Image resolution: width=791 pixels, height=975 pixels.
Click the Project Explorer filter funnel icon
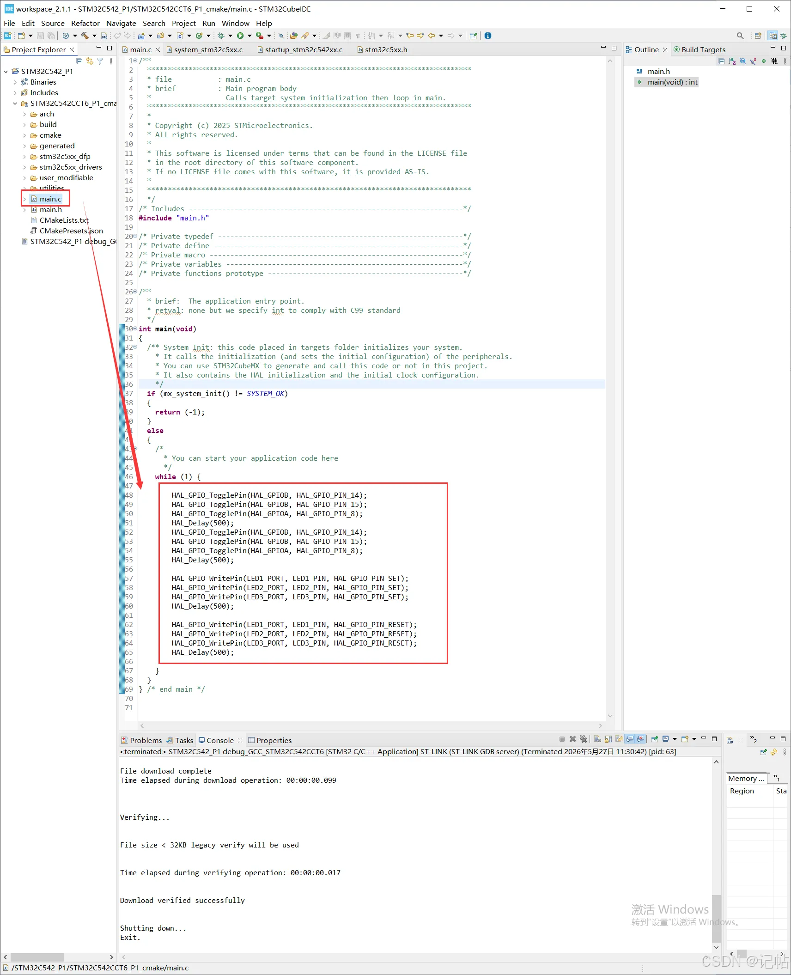point(100,61)
